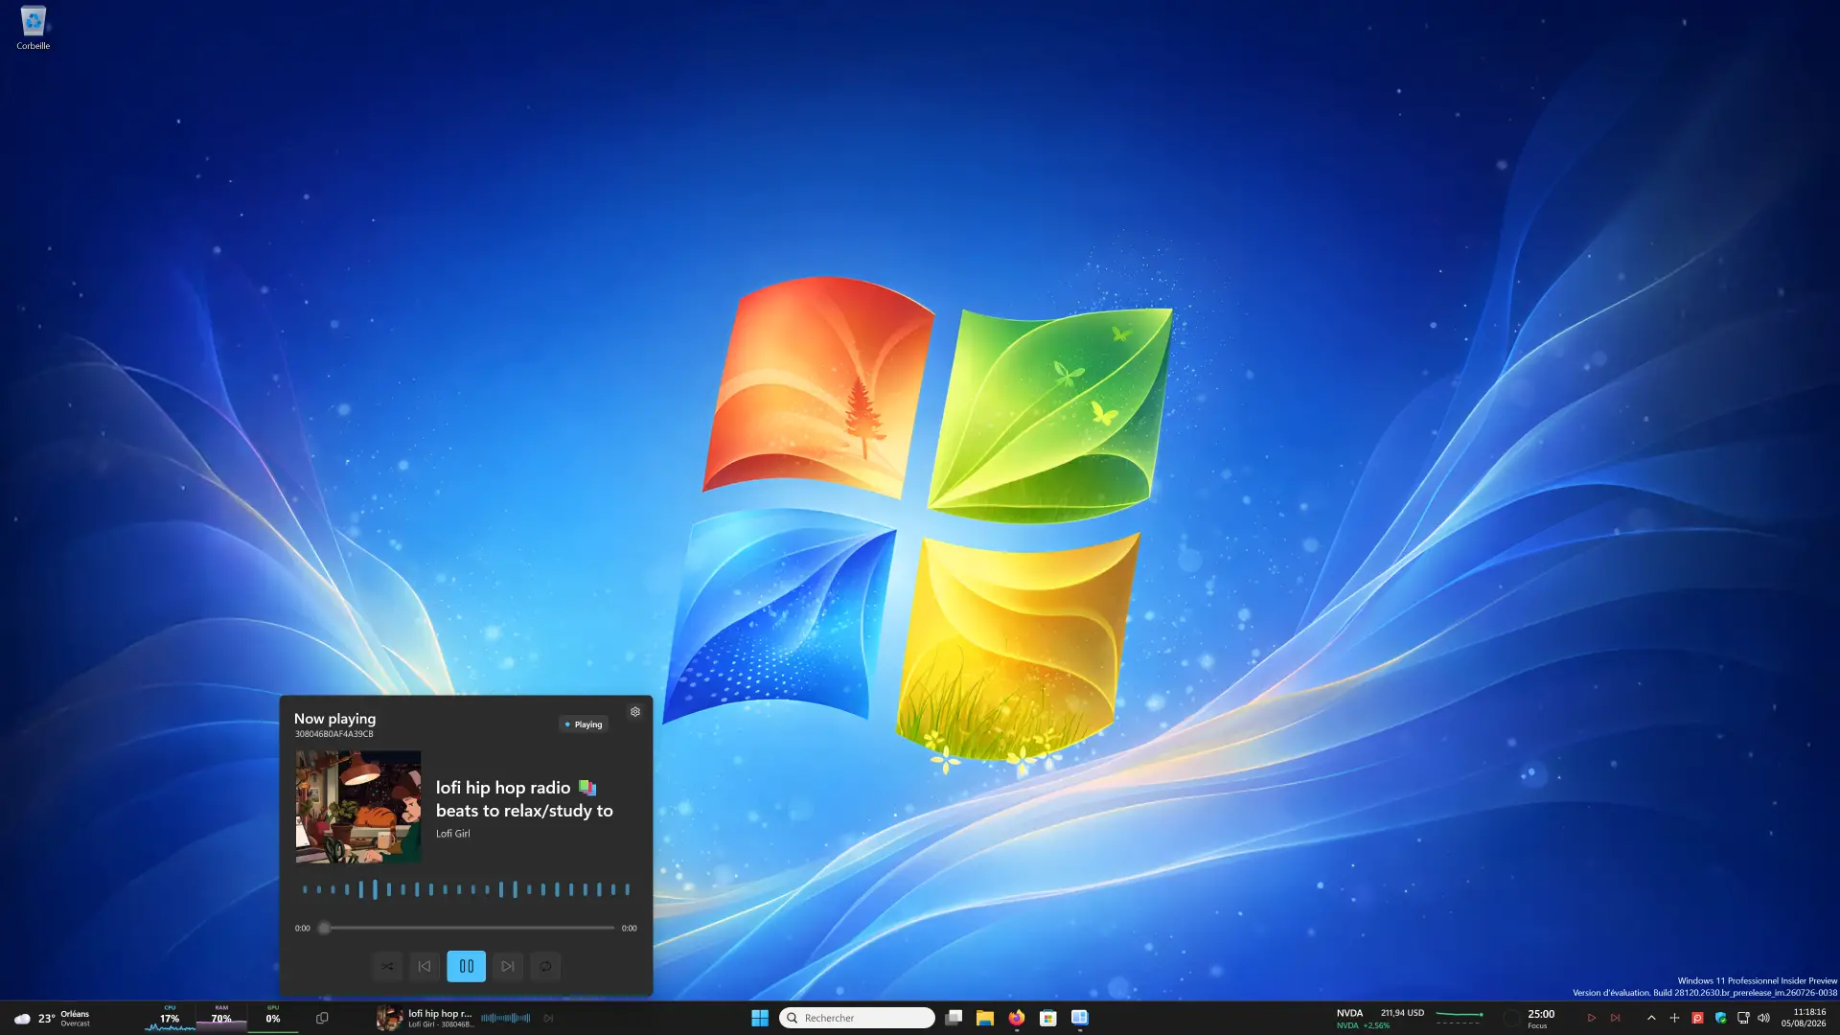The width and height of the screenshot is (1840, 1035).
Task: Open File Explorer from the taskbar
Action: tap(985, 1018)
